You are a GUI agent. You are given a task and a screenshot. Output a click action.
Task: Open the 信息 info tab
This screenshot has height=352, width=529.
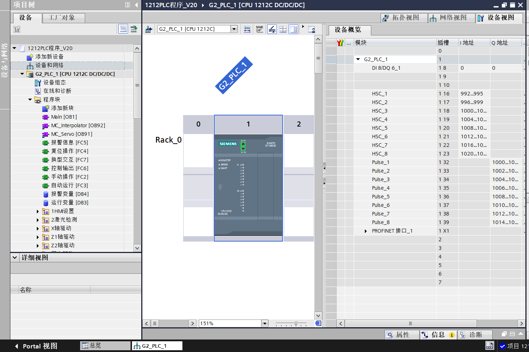438,335
